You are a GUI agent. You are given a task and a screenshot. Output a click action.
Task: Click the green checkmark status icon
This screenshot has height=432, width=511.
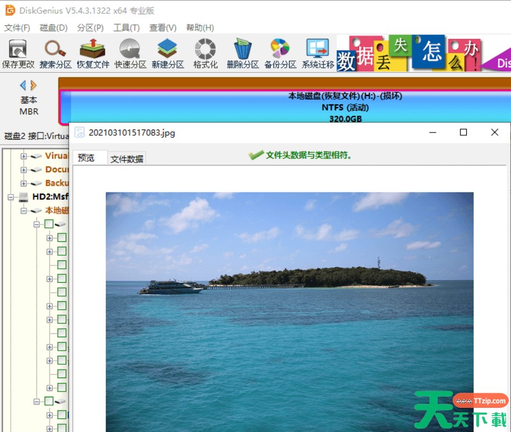256,155
